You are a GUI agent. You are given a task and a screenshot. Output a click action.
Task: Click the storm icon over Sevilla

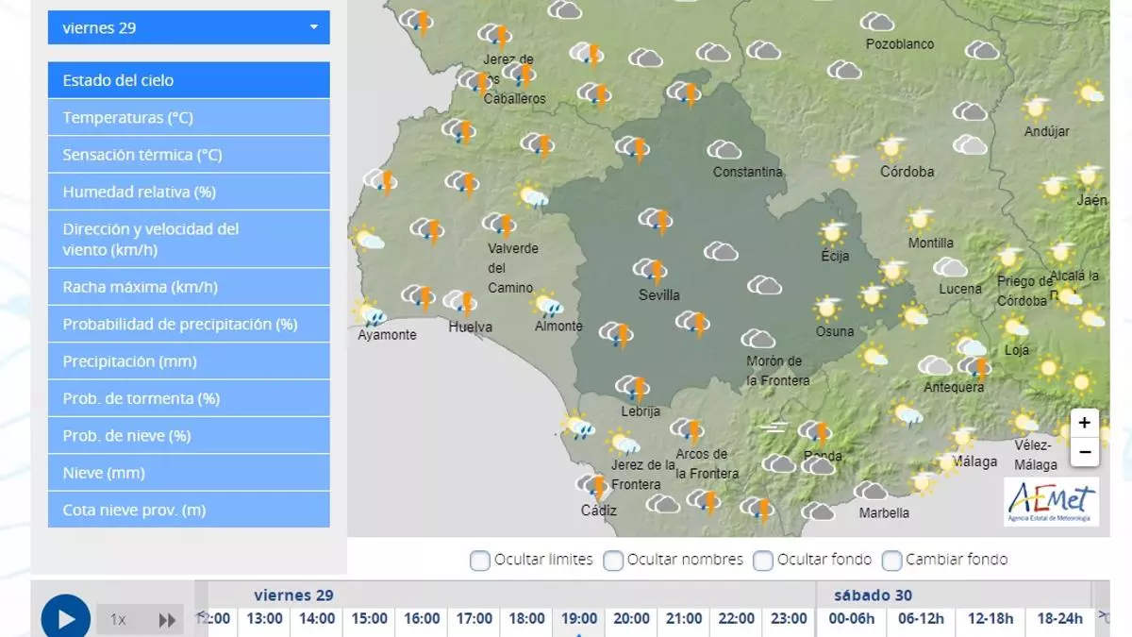point(651,271)
